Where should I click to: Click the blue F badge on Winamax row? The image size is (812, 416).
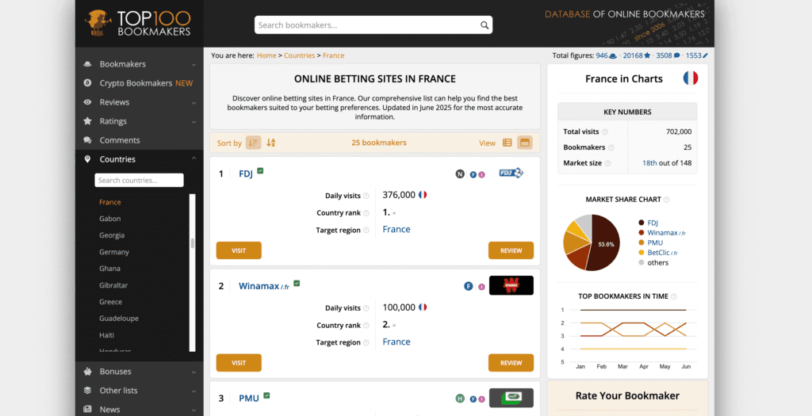tap(468, 286)
